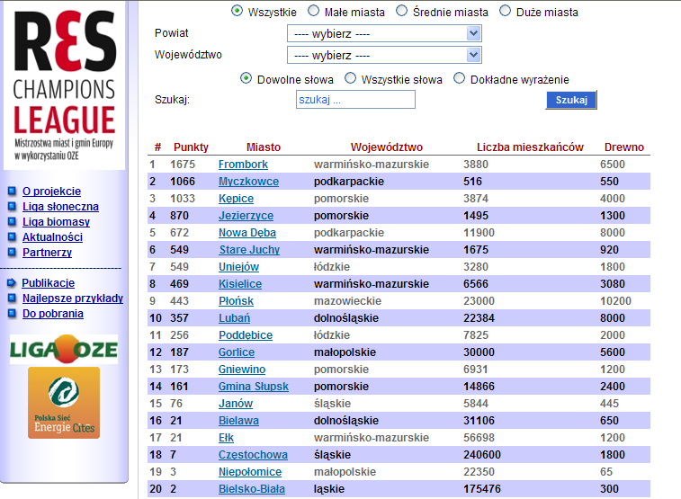Select the Małe miasta radio button
The width and height of the screenshot is (681, 499).
coord(313,11)
